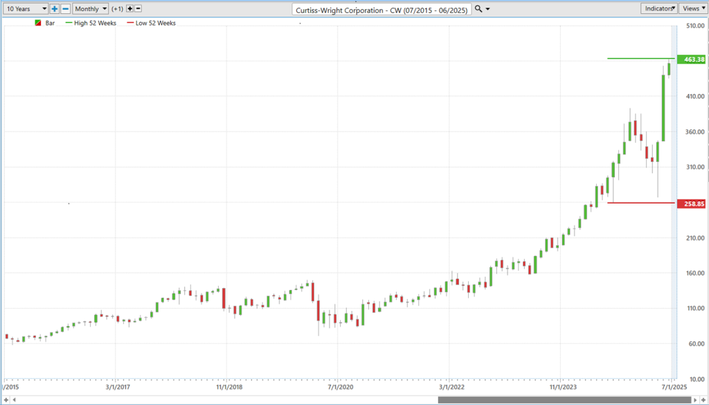
Task: Click the horizontal scrollbar thumb
Action: coord(565,400)
